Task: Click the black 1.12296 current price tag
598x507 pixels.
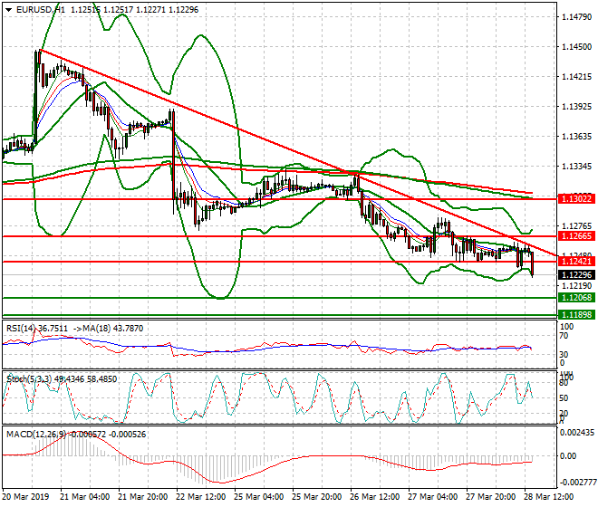Action: [x=575, y=274]
